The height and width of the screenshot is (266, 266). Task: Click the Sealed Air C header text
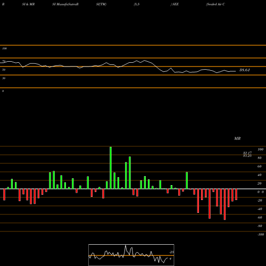(215, 4)
